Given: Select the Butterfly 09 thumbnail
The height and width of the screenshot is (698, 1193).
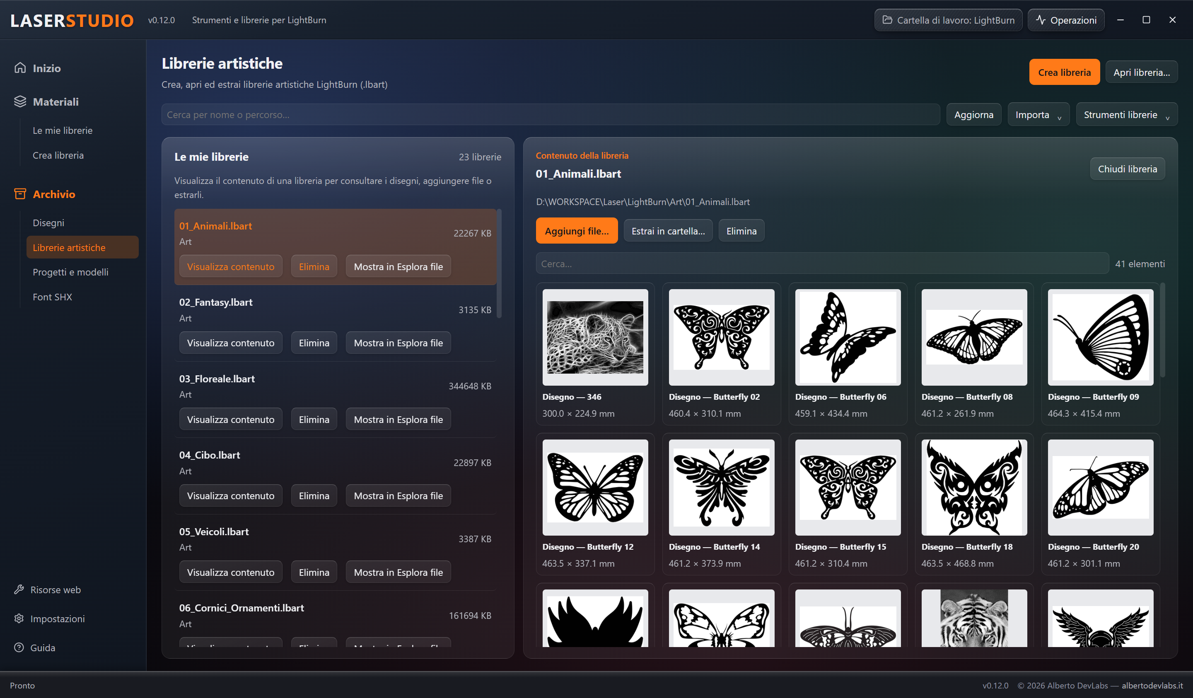Looking at the screenshot, I should pos(1100,337).
